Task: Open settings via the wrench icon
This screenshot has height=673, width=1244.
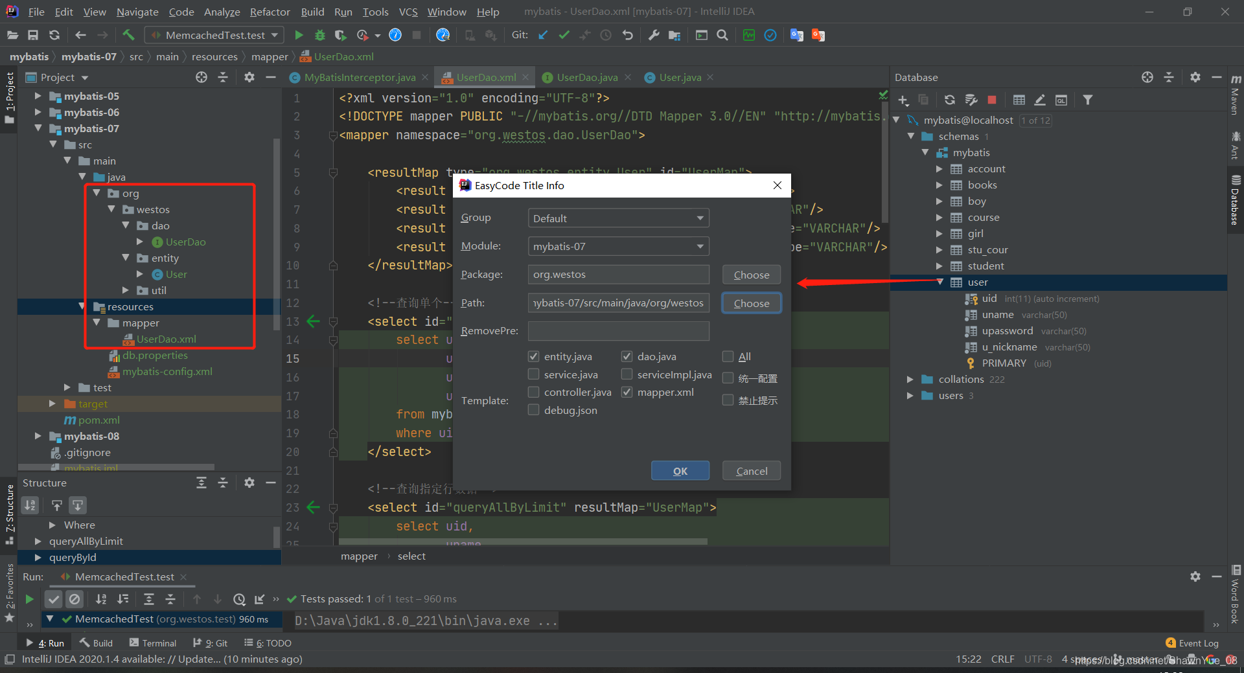Action: pos(654,35)
